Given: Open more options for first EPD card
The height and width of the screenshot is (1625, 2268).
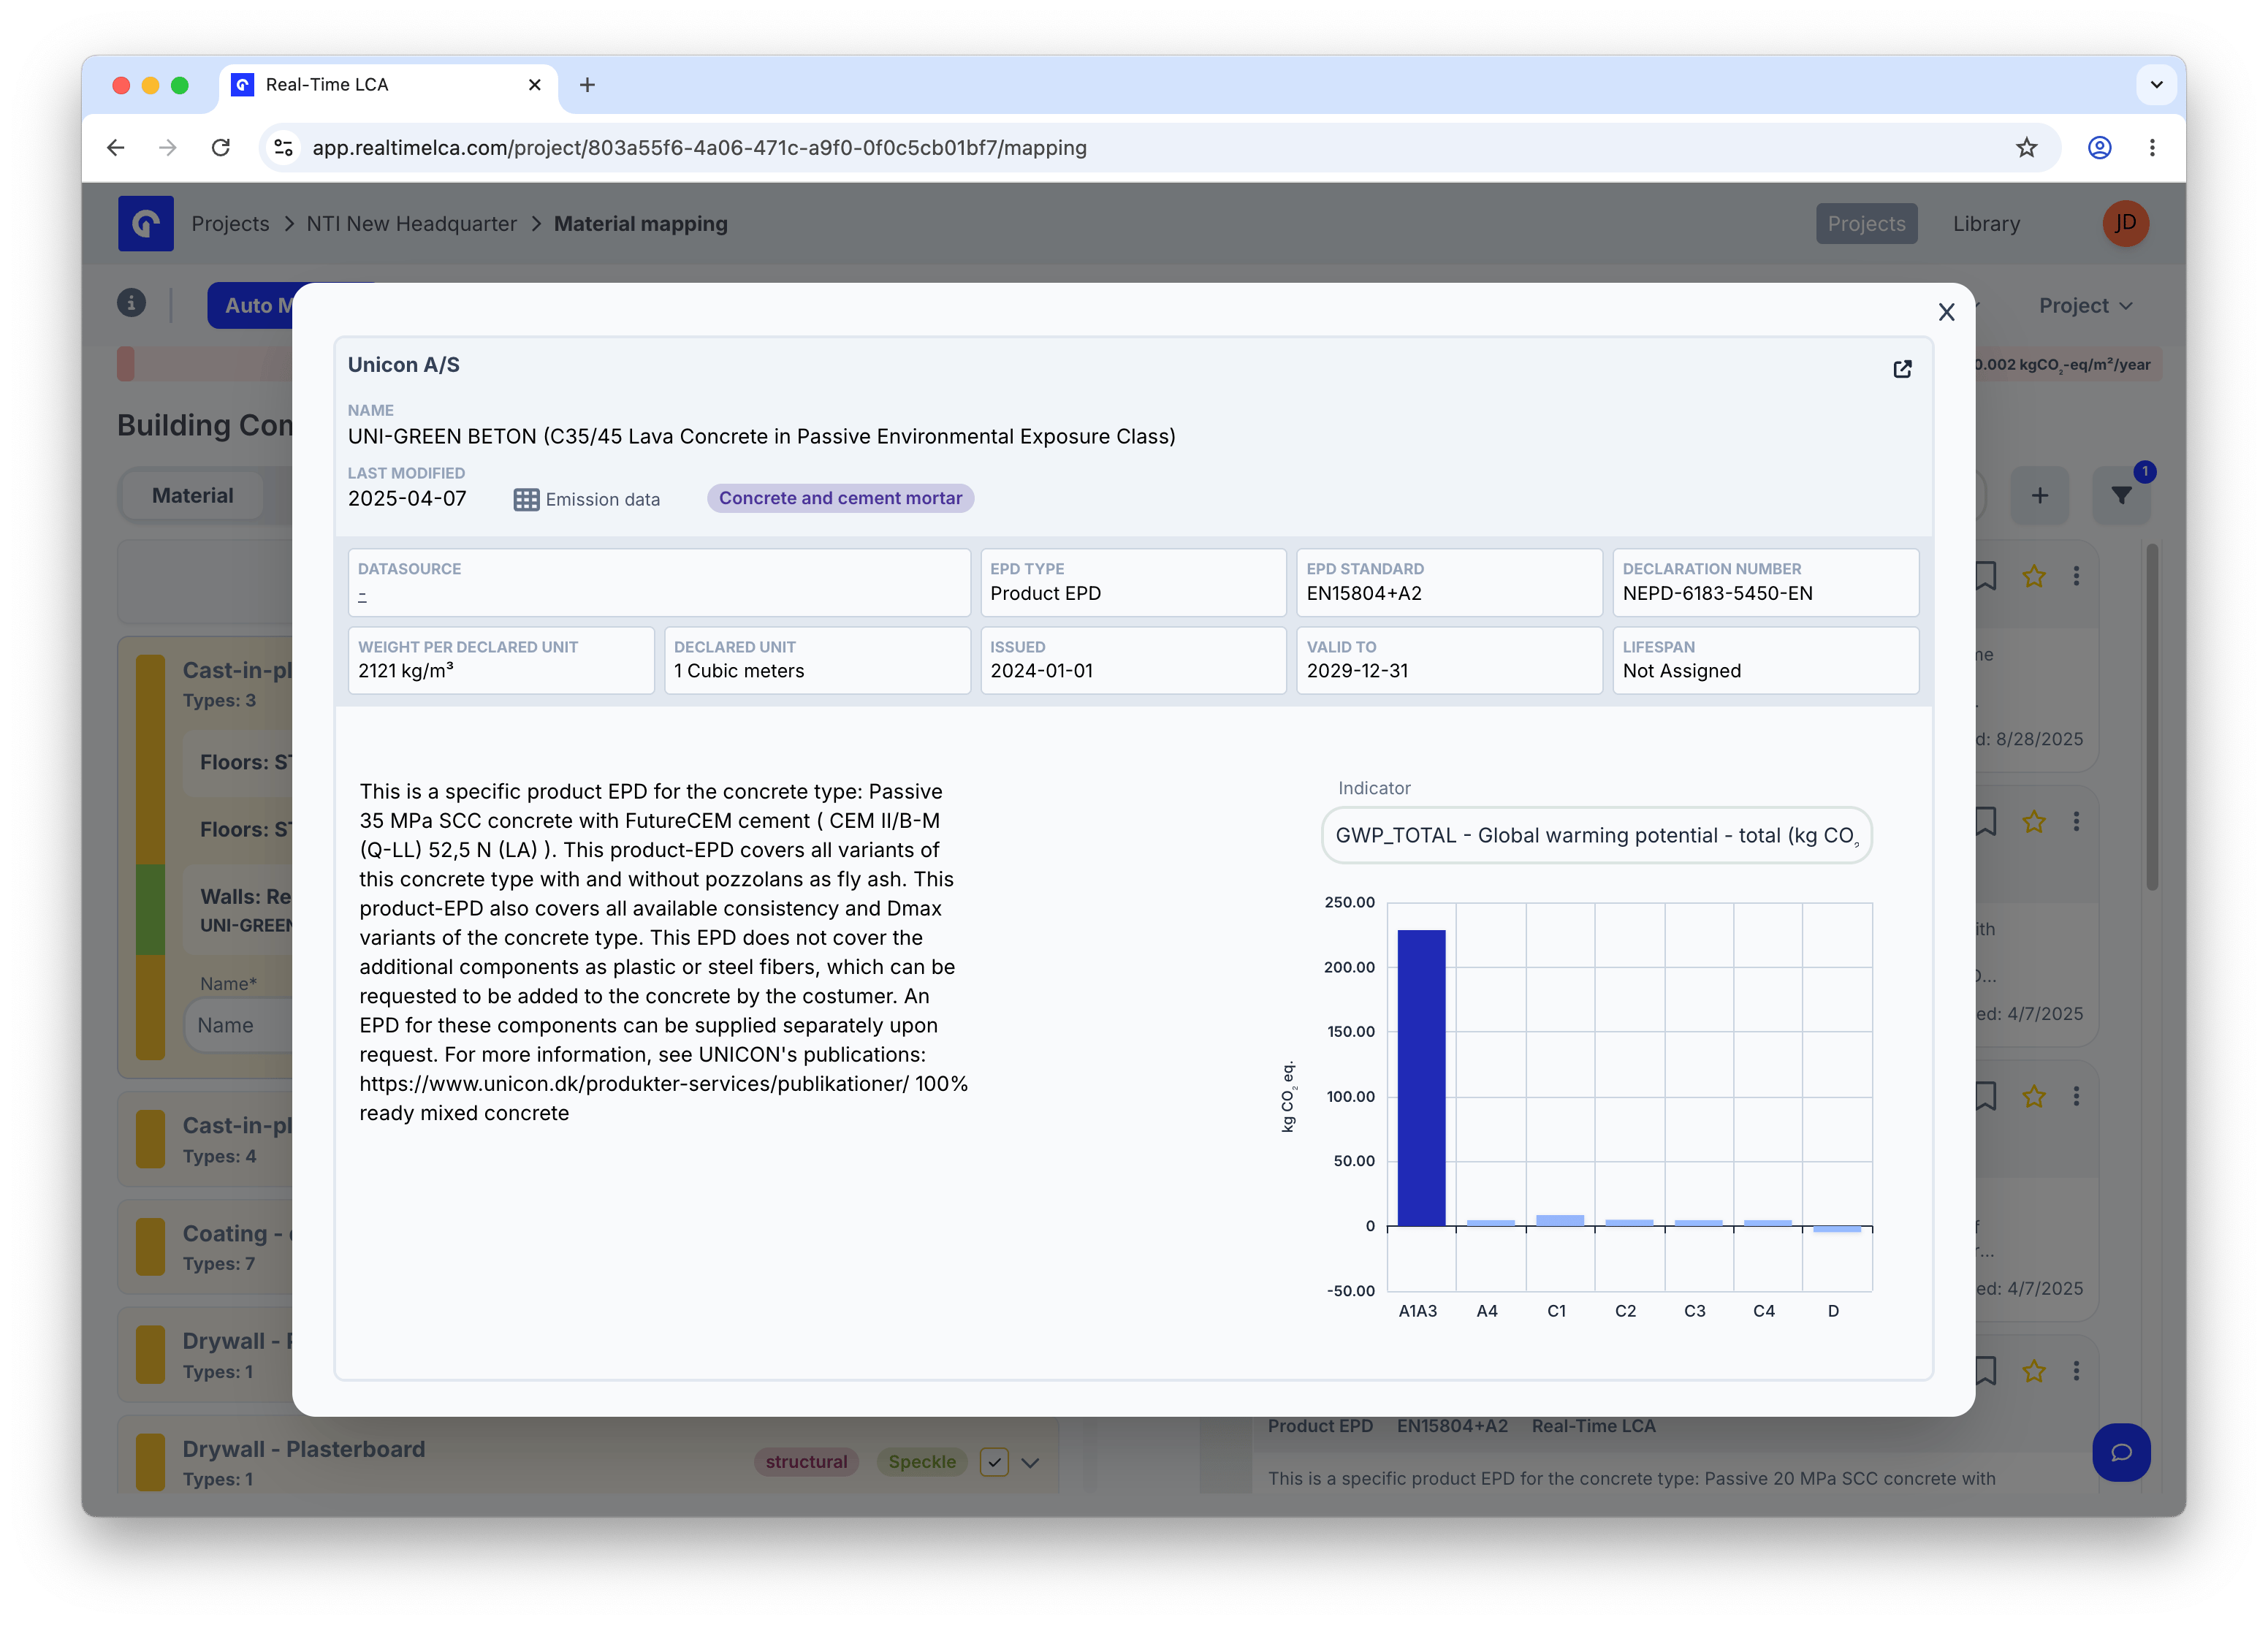Looking at the screenshot, I should click(x=2076, y=576).
